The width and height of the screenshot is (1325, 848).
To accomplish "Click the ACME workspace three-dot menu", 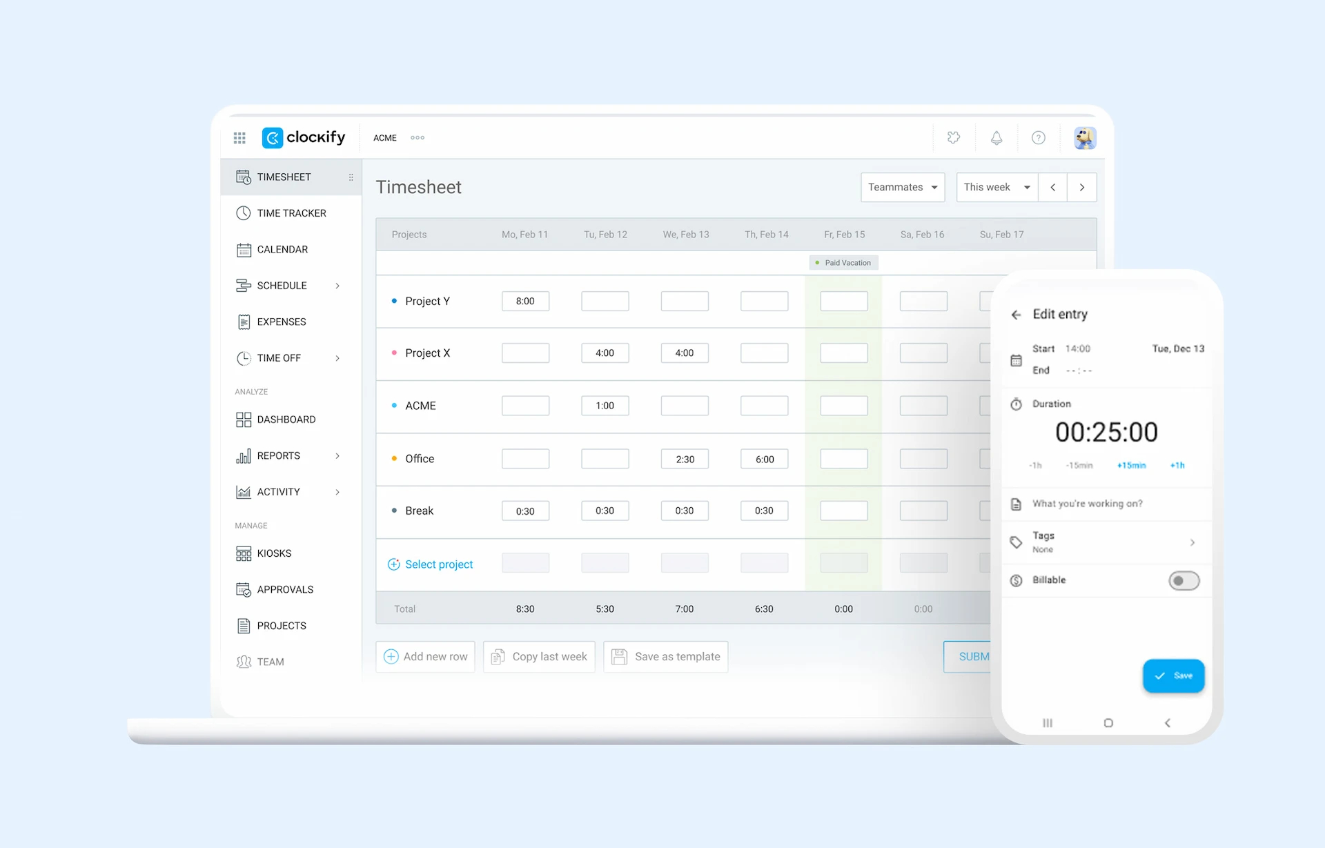I will tap(418, 138).
